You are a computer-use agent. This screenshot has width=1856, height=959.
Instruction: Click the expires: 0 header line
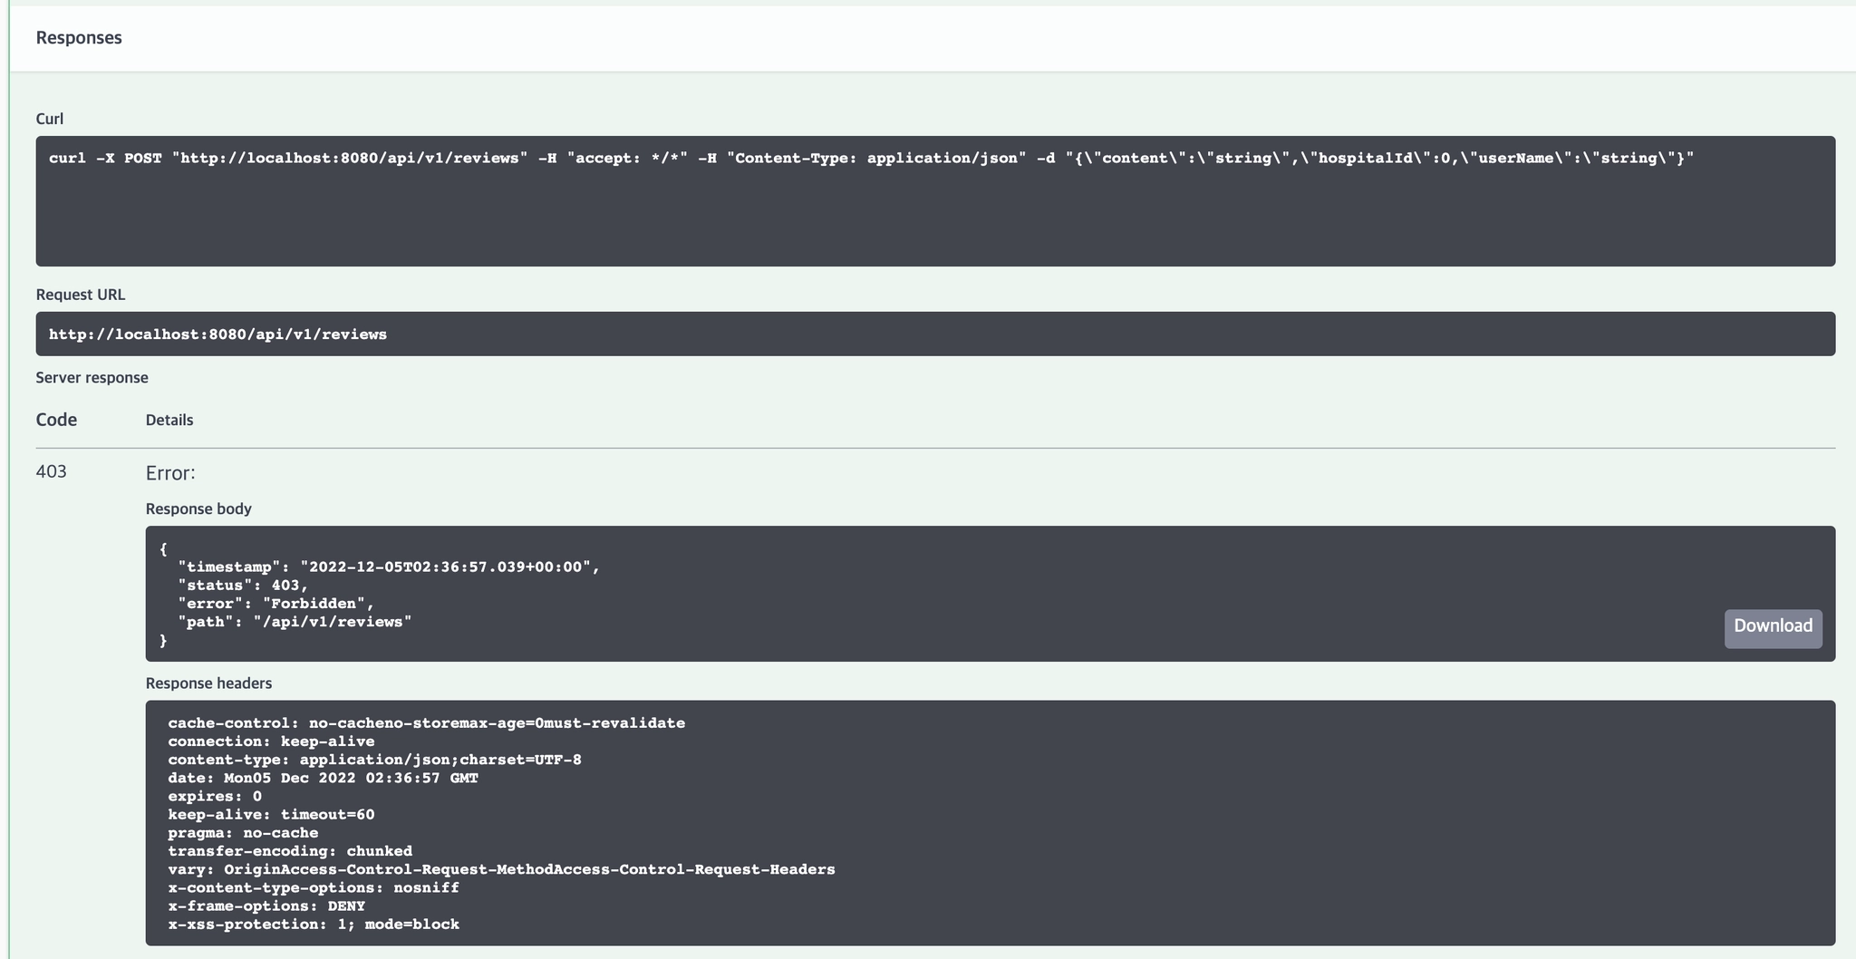click(215, 797)
